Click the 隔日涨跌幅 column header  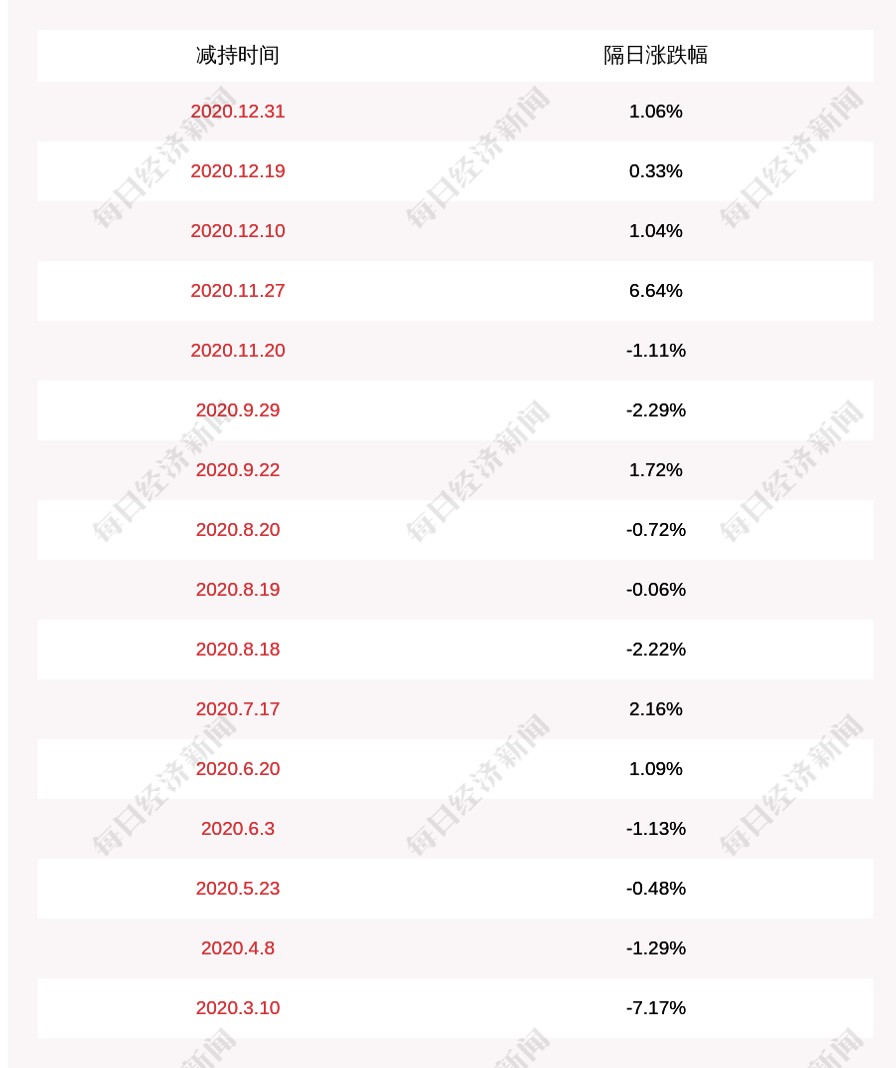[655, 55]
